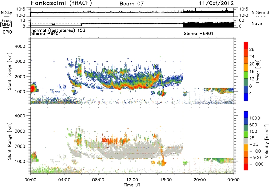Select the 1000 km tick of velocity panel
The image size is (270, 187).
click(20, 161)
